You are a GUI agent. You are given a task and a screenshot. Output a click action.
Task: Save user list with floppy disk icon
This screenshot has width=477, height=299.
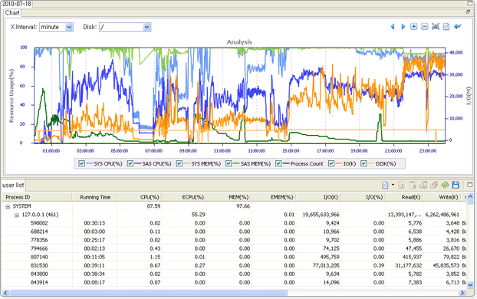(x=456, y=185)
